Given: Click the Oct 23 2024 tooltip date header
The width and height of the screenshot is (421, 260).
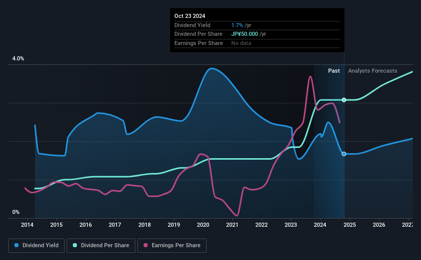Looking at the screenshot, I should click(x=190, y=16).
